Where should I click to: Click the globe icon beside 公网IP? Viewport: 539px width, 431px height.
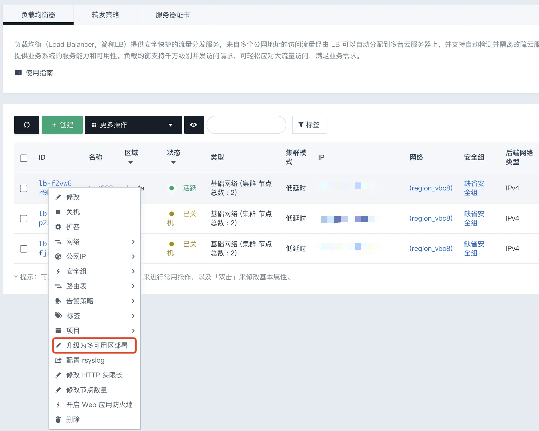[x=58, y=257]
